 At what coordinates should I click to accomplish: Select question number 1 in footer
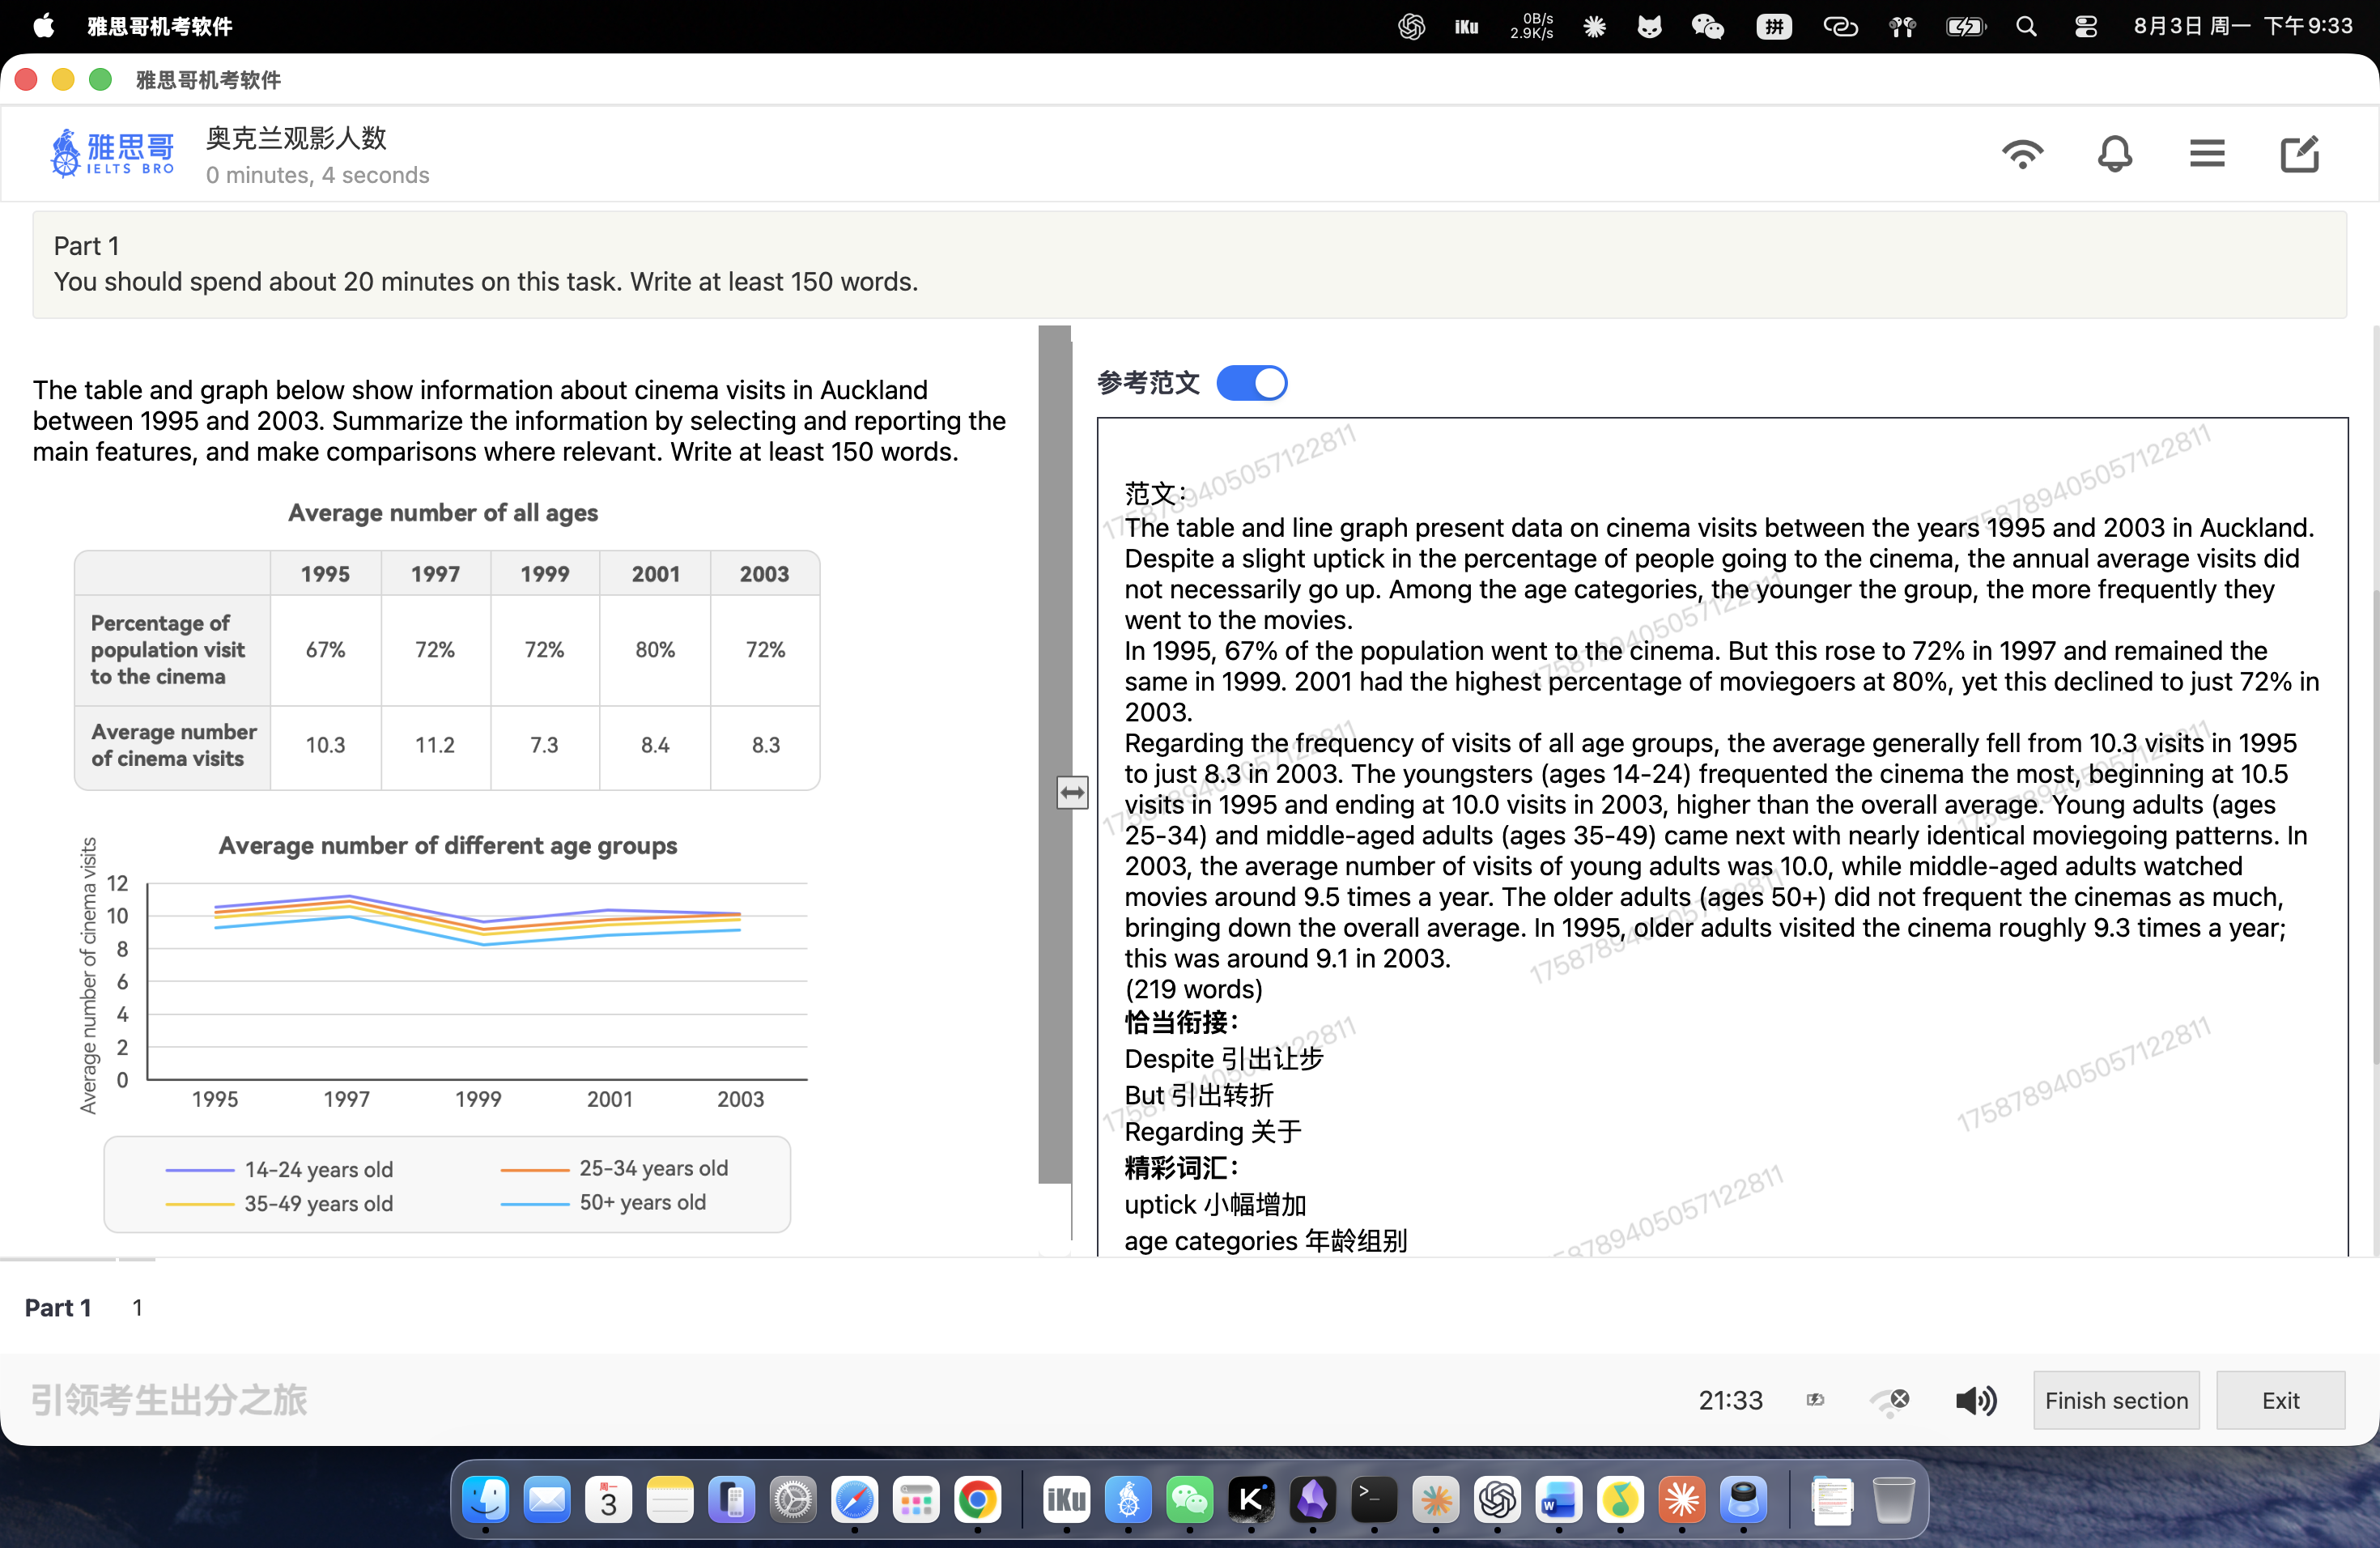[x=137, y=1307]
